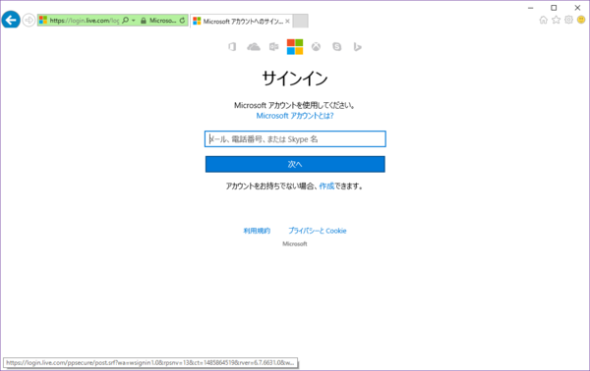Viewport: 590px width, 371px height.
Task: Open the browser Home icon
Action: pyautogui.click(x=543, y=20)
